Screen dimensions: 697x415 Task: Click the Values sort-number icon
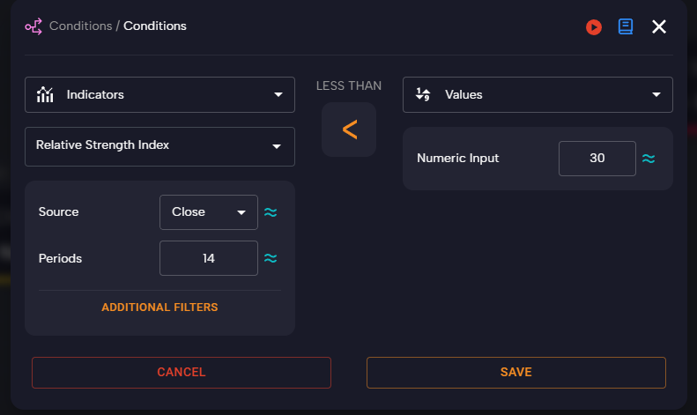pyautogui.click(x=423, y=95)
